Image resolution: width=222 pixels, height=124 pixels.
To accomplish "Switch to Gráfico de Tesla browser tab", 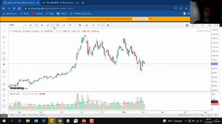I will pyautogui.click(x=21, y=3).
